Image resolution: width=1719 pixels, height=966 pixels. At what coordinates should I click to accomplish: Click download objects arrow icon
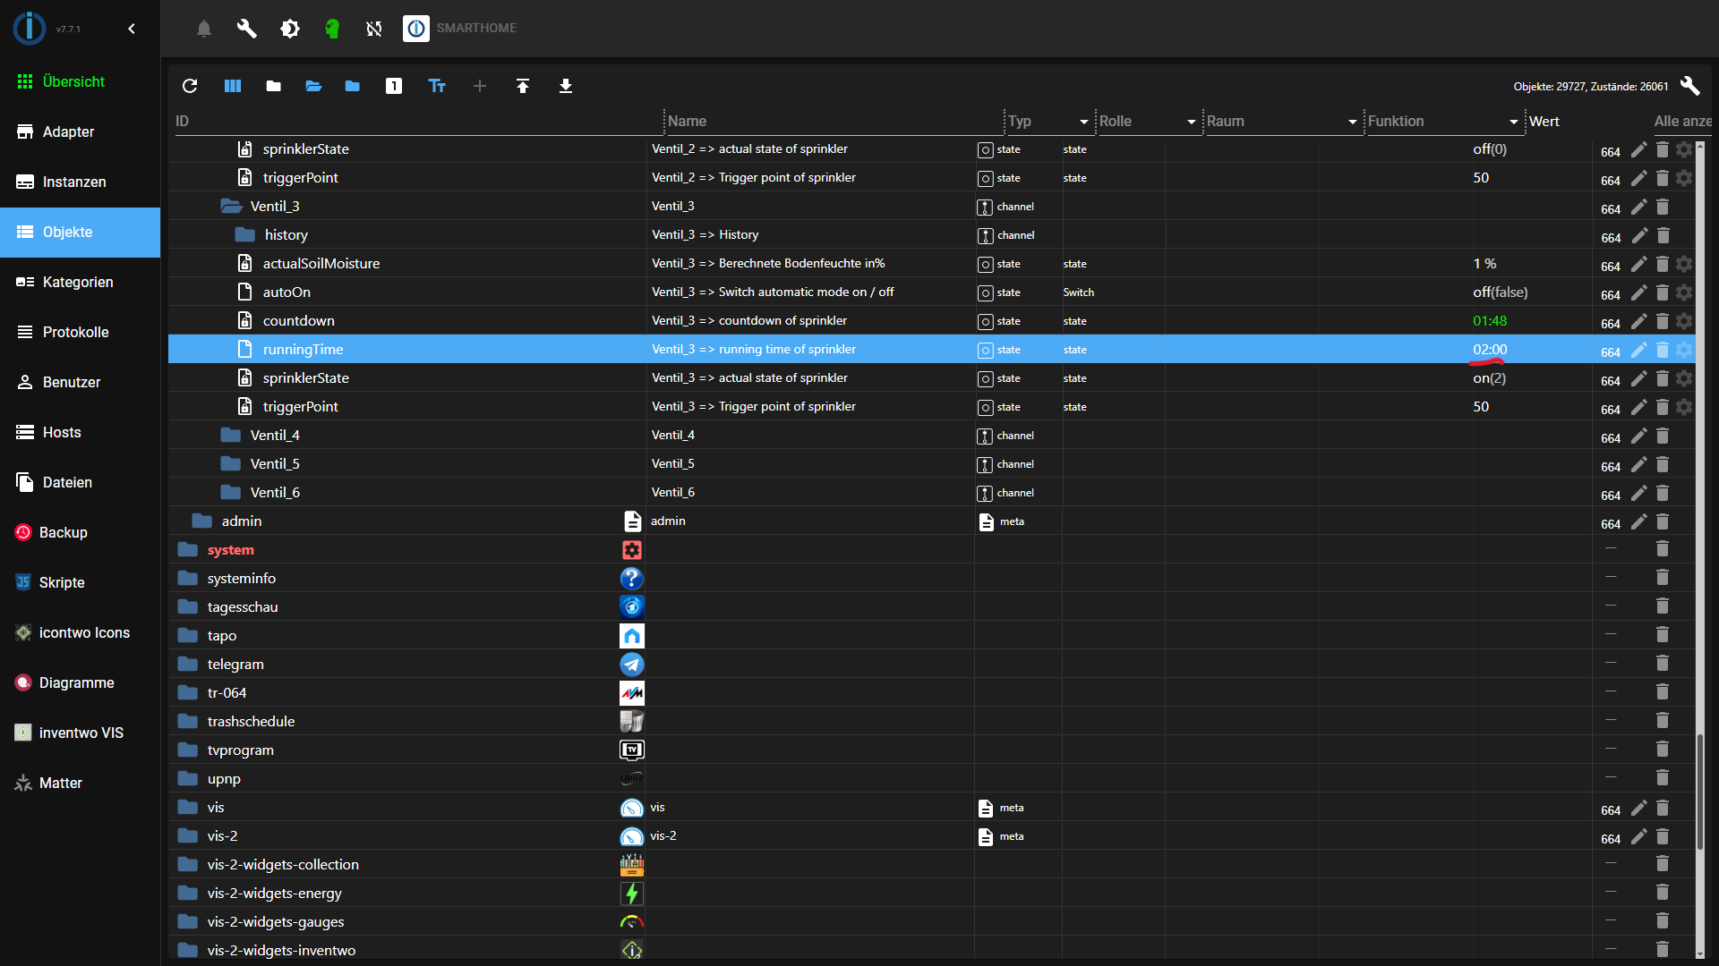click(566, 86)
